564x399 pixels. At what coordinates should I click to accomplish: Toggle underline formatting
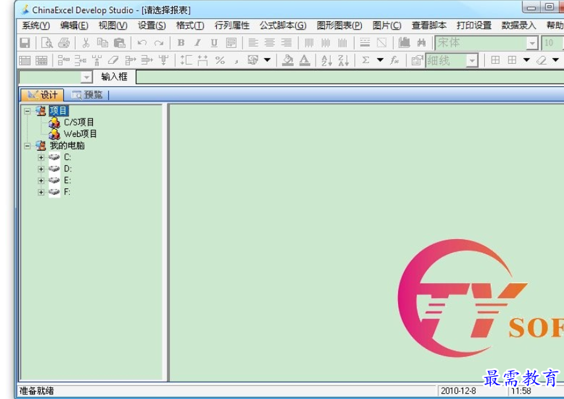(214, 43)
